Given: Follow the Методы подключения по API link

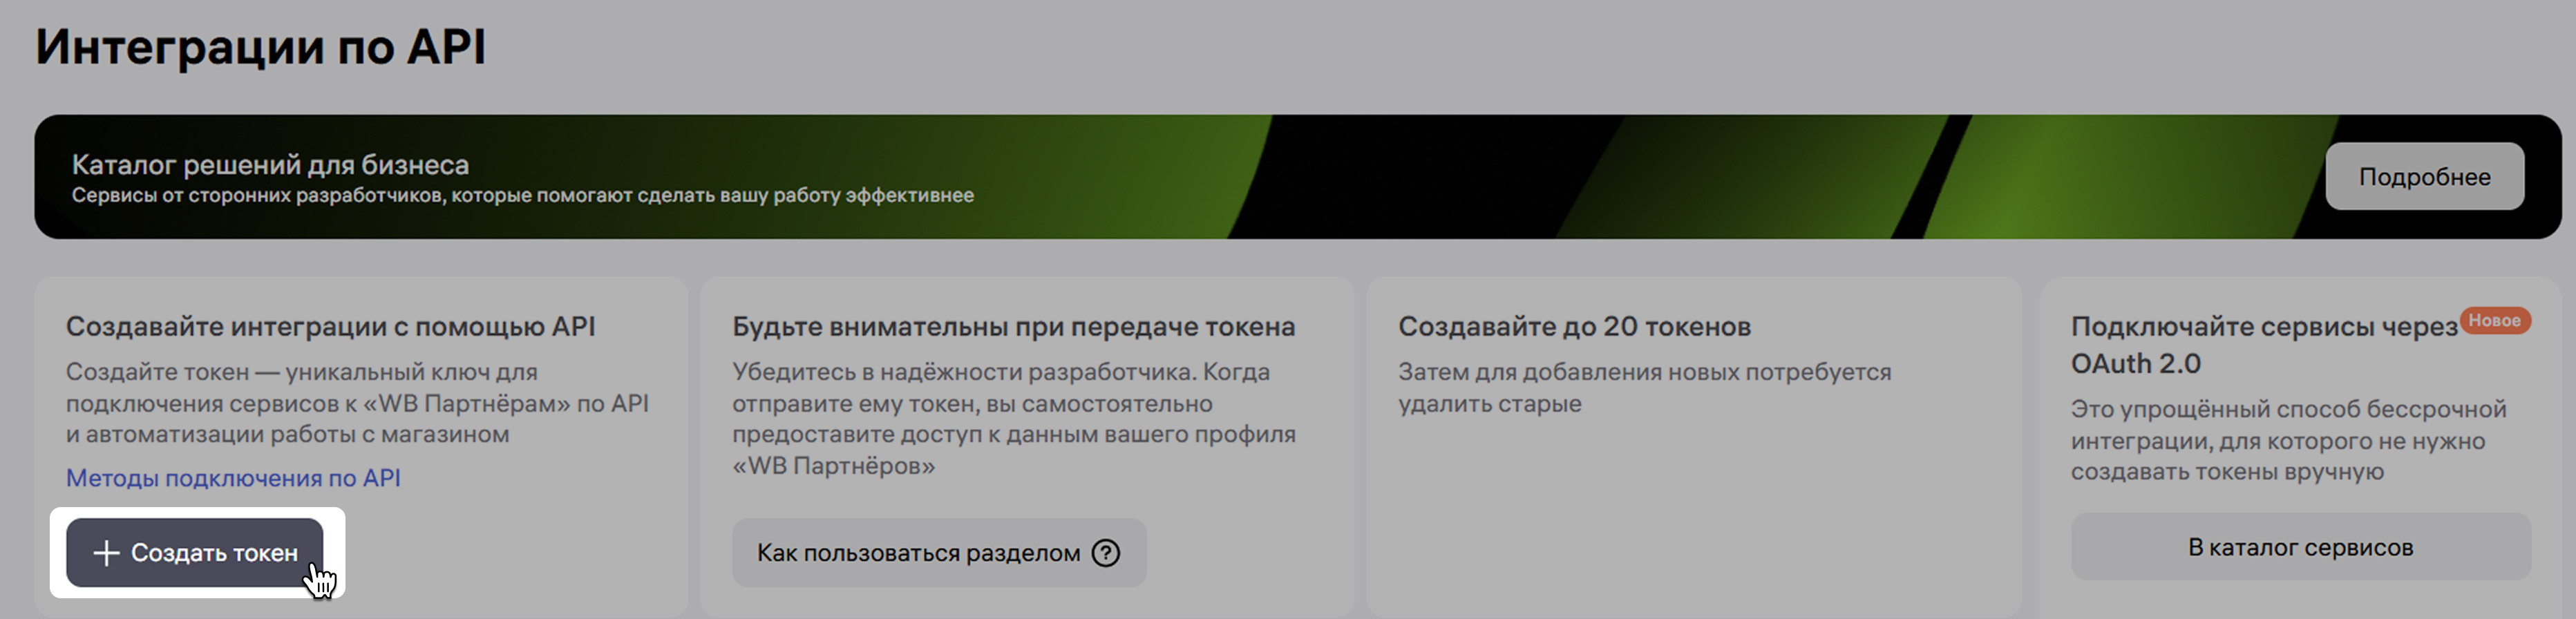Looking at the screenshot, I should 233,478.
